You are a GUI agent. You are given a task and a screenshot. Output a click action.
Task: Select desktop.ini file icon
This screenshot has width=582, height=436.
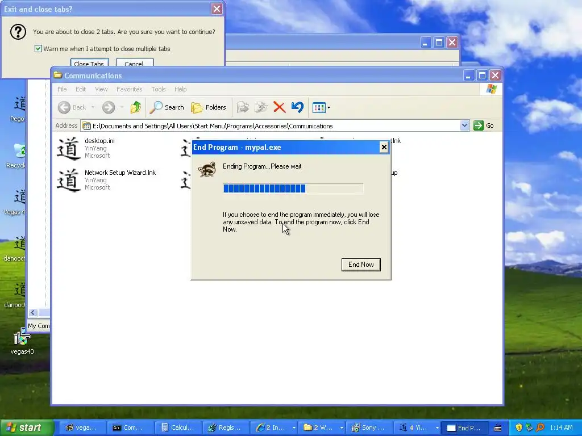68,148
